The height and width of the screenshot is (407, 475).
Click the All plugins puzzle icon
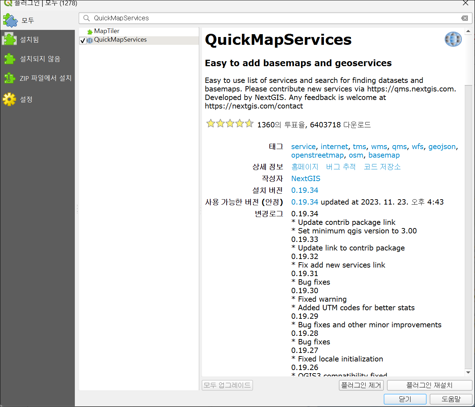(x=10, y=21)
